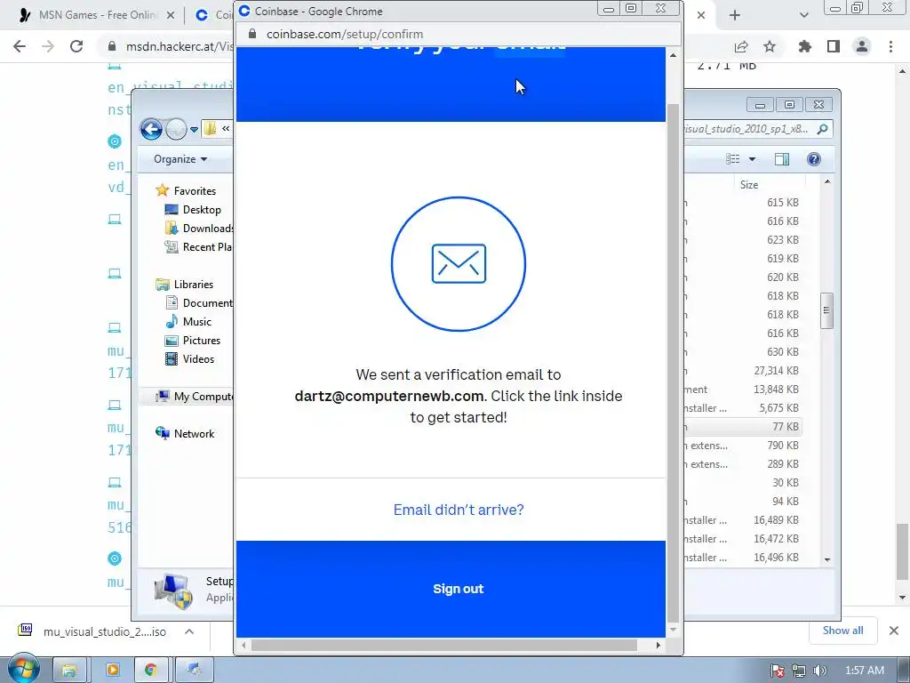Open the Chrome profile avatar
Image resolution: width=910 pixels, height=683 pixels.
click(862, 46)
